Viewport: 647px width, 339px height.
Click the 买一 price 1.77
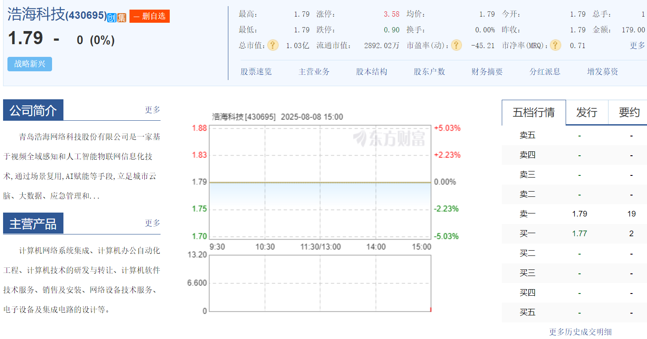click(x=580, y=234)
